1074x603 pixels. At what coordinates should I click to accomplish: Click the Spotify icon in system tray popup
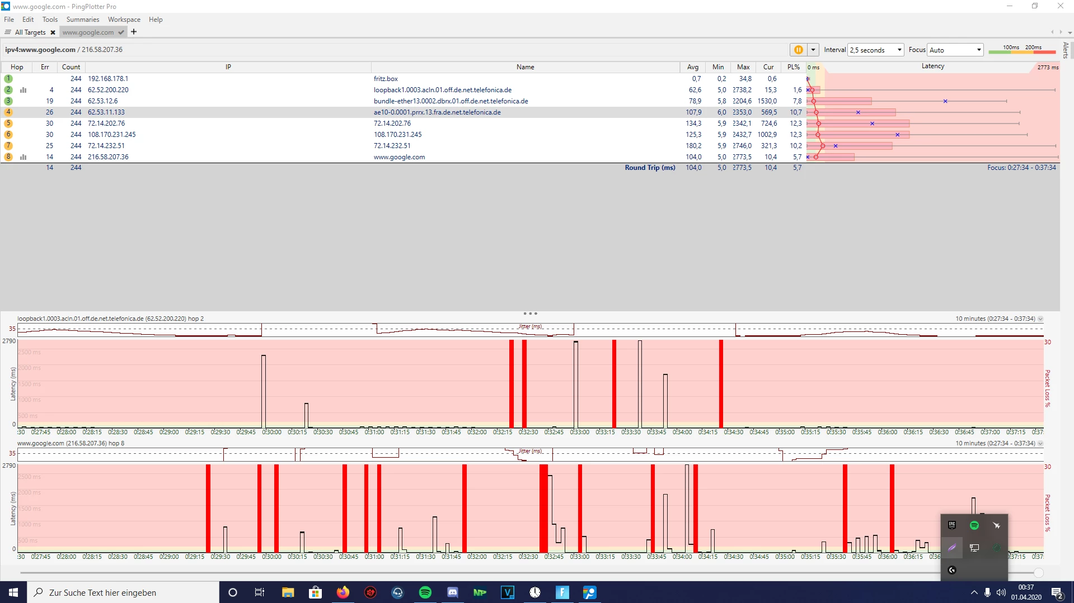pos(974,525)
